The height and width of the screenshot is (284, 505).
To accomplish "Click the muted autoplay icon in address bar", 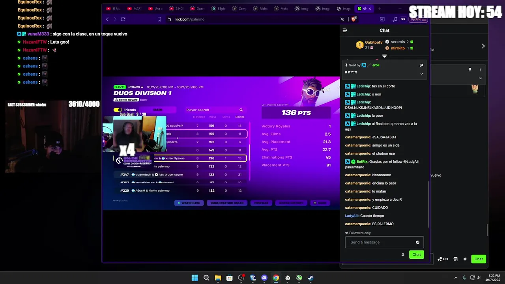I will point(342,19).
